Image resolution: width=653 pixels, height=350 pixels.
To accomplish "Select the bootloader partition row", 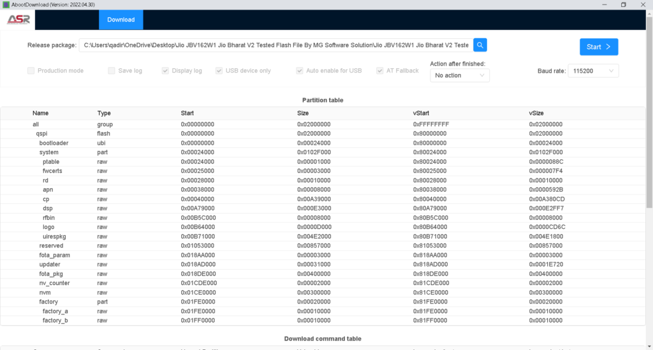I will click(54, 143).
